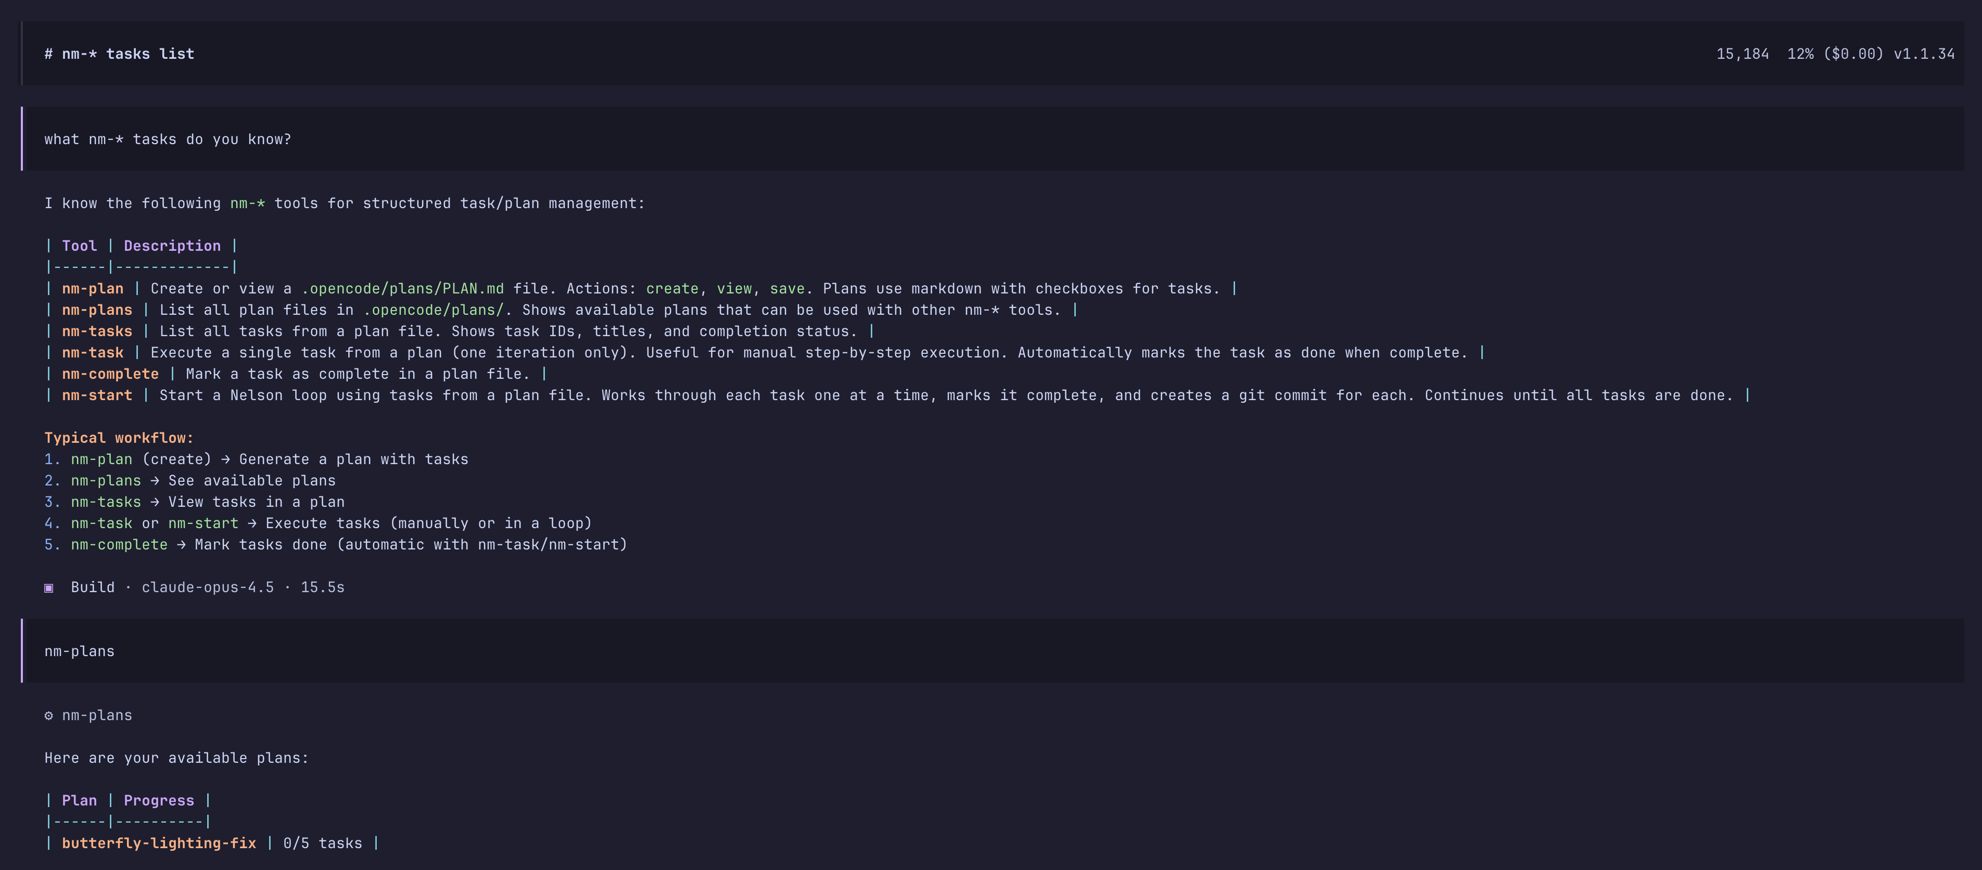Click the response time '15.5s'

coord(322,587)
